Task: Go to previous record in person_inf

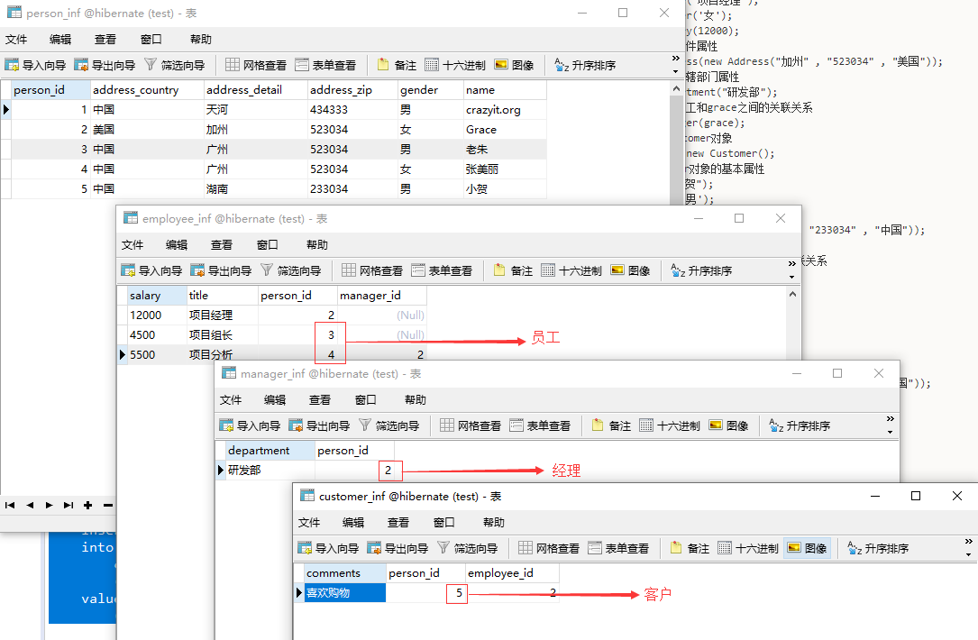Action: [30, 506]
